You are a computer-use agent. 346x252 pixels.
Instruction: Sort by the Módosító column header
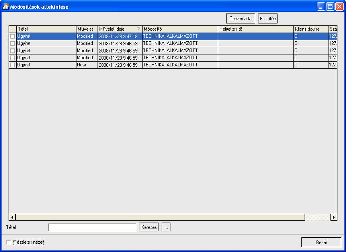[180, 29]
